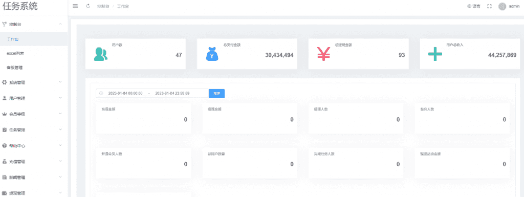Expand the 帮助中心 chevron
Image resolution: width=524 pixels, height=197 pixels.
pyautogui.click(x=60, y=145)
